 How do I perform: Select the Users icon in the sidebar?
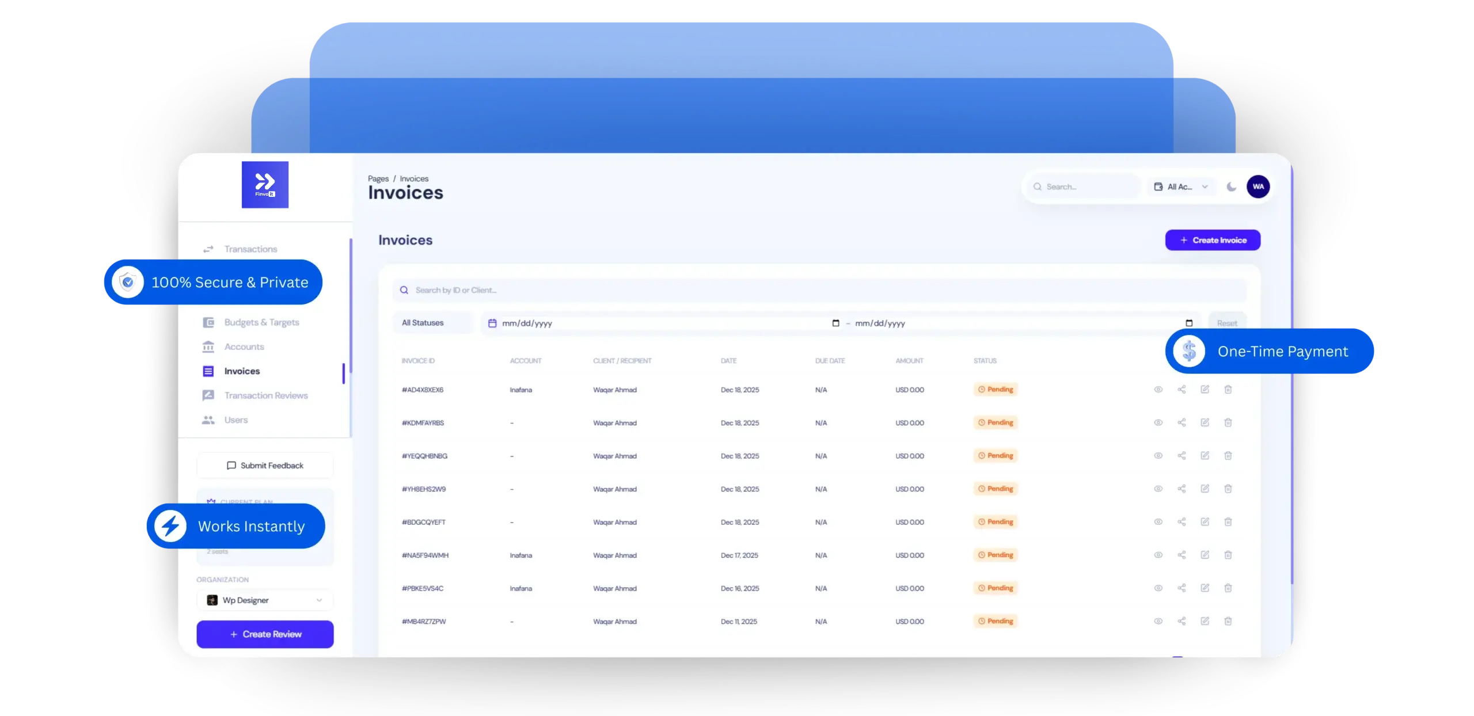[208, 420]
